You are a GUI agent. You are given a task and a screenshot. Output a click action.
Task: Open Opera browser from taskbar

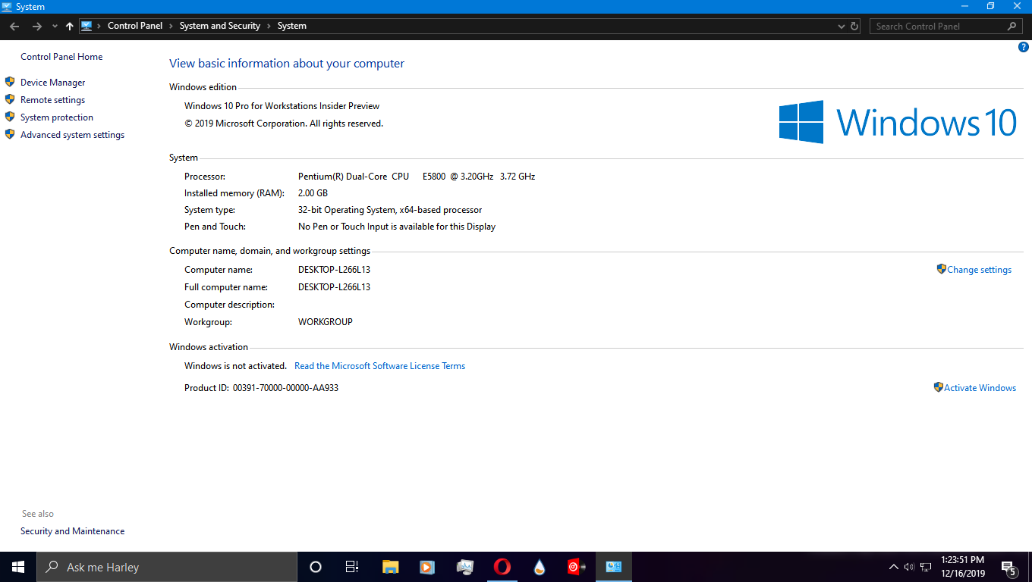click(502, 567)
